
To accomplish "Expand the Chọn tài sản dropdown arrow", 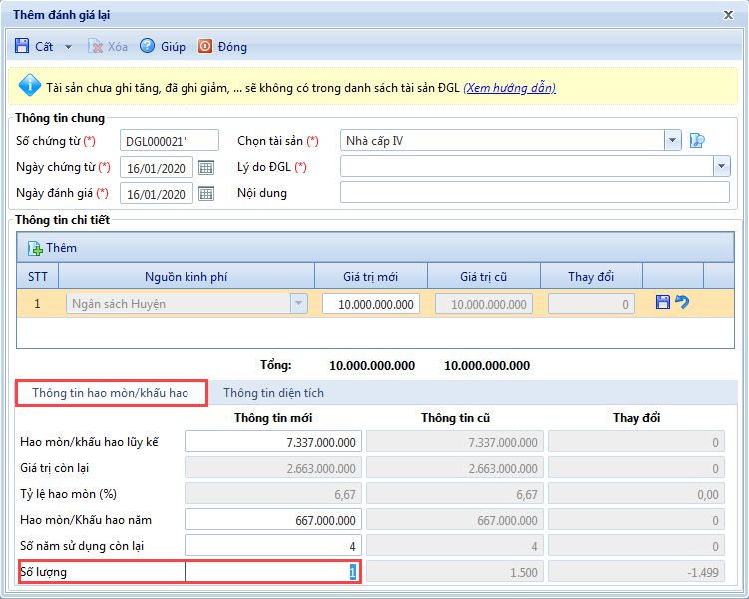I will 672,141.
